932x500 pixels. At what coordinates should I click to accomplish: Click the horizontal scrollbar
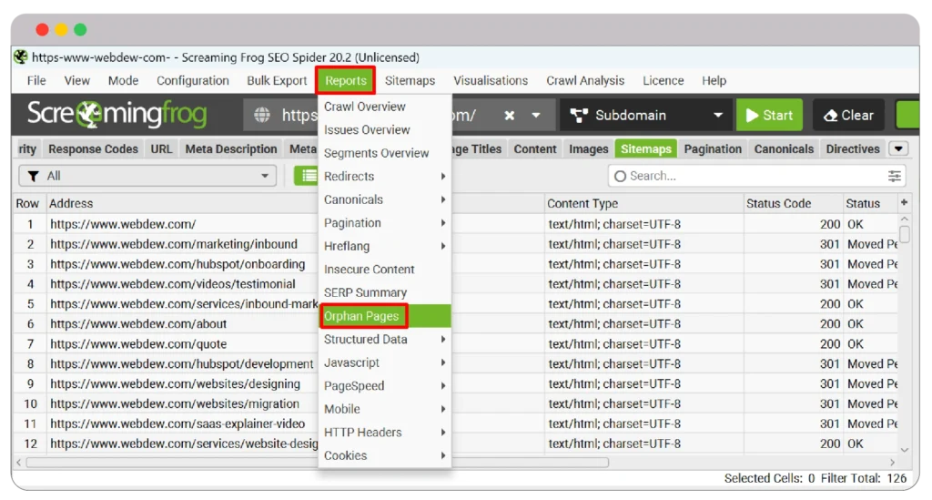click(x=318, y=462)
